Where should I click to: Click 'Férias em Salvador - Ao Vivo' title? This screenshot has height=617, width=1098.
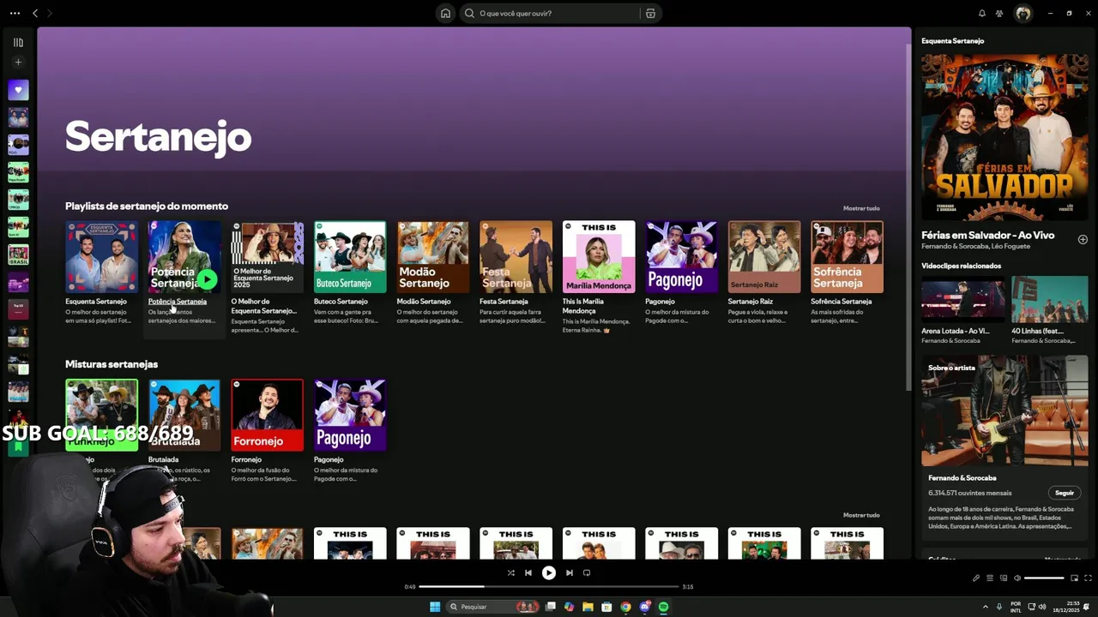point(987,235)
